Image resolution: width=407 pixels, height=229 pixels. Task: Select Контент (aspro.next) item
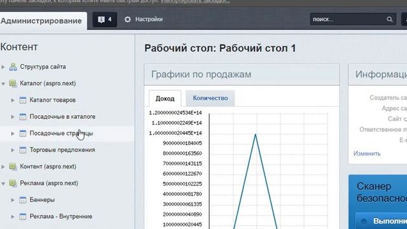click(48, 167)
